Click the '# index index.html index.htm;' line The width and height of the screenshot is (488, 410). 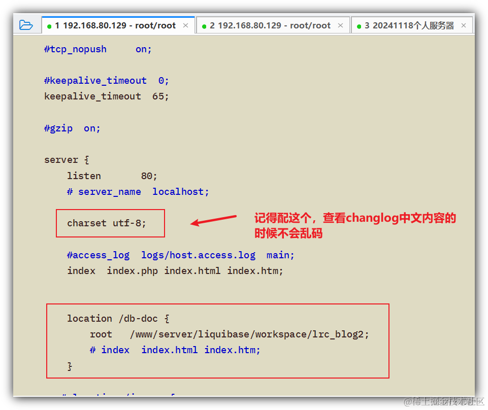175,350
